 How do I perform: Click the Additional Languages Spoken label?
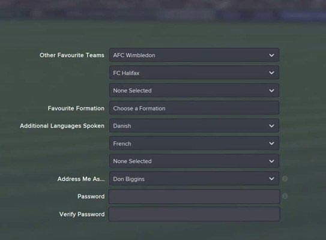pyautogui.click(x=62, y=126)
